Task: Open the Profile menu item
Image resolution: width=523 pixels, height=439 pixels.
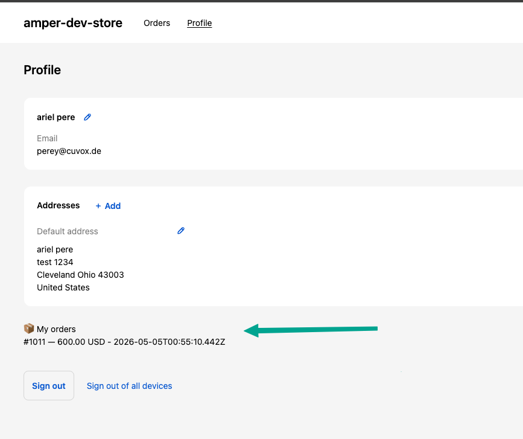Action: 200,23
